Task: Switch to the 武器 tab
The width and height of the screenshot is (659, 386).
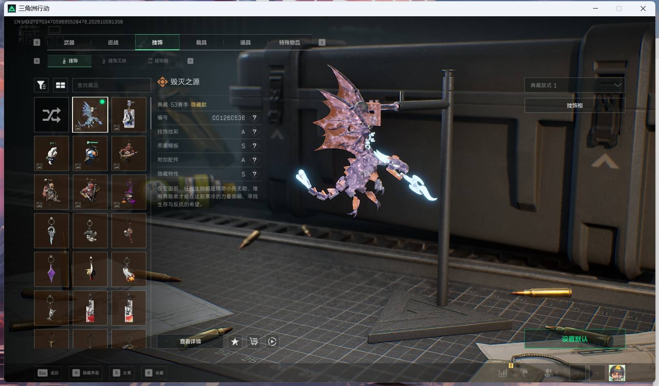Action: (69, 42)
